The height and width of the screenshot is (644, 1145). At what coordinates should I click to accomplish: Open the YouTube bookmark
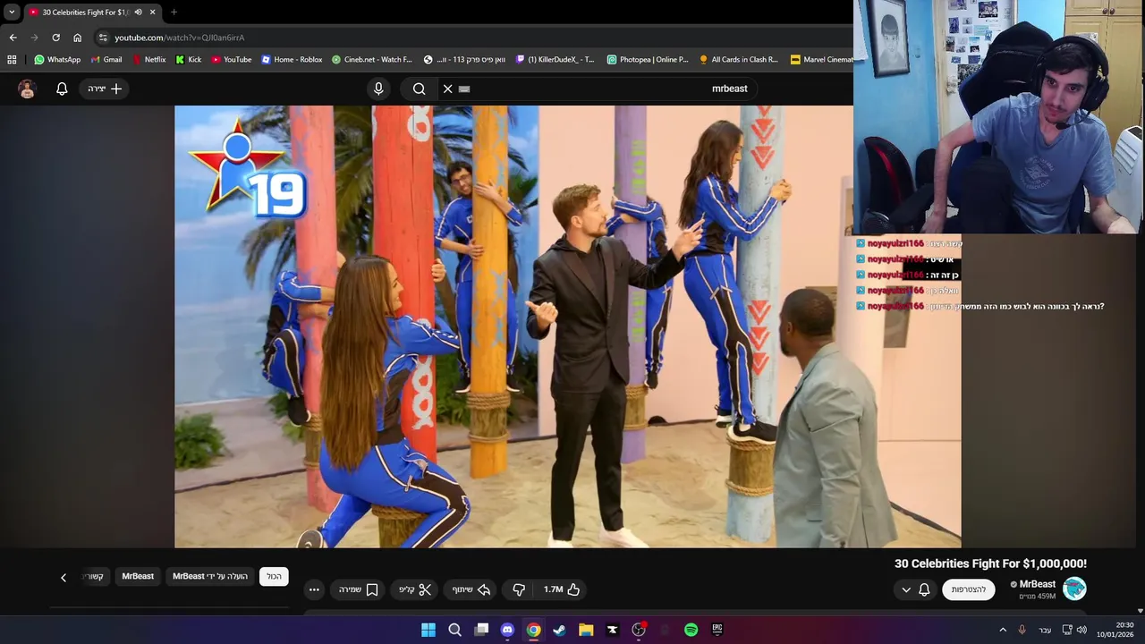[x=232, y=60]
